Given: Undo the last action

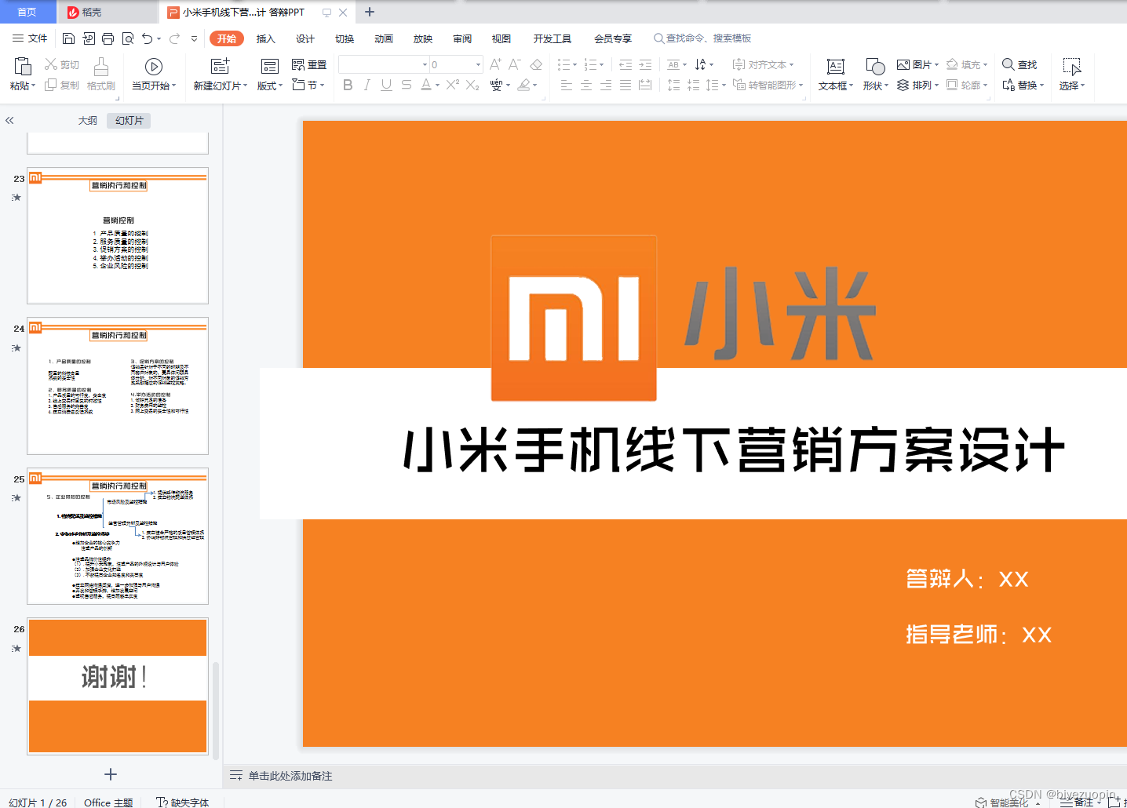Looking at the screenshot, I should click(x=147, y=38).
